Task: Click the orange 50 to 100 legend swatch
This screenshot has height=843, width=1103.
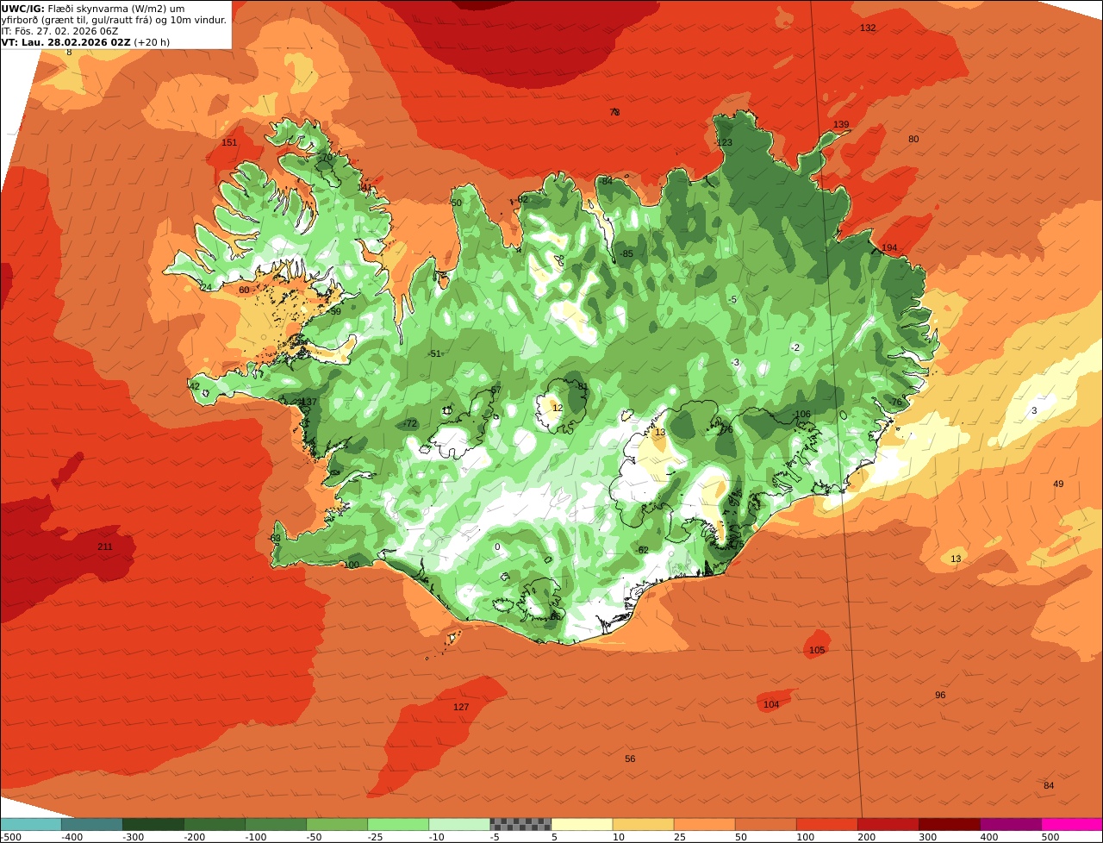Action: [x=766, y=824]
